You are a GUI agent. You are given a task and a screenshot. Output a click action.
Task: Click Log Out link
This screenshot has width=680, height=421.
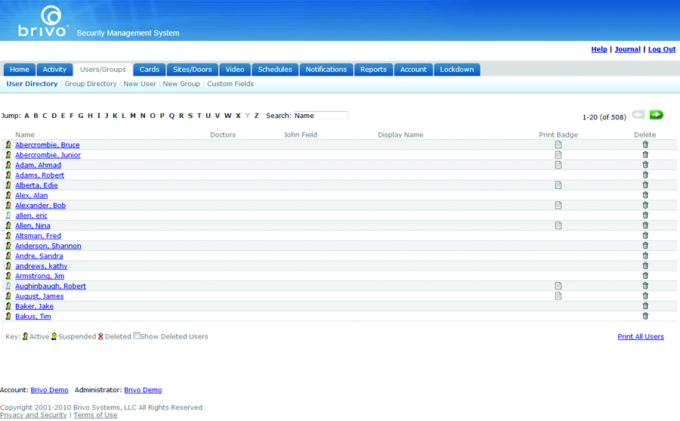(x=662, y=49)
